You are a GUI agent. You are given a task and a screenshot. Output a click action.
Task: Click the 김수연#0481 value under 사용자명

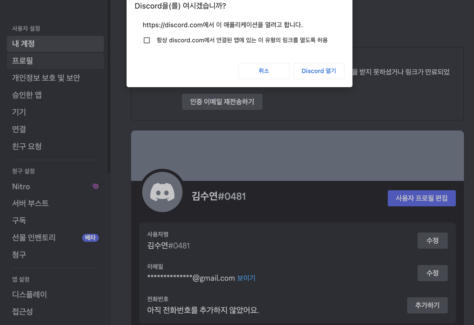(168, 246)
